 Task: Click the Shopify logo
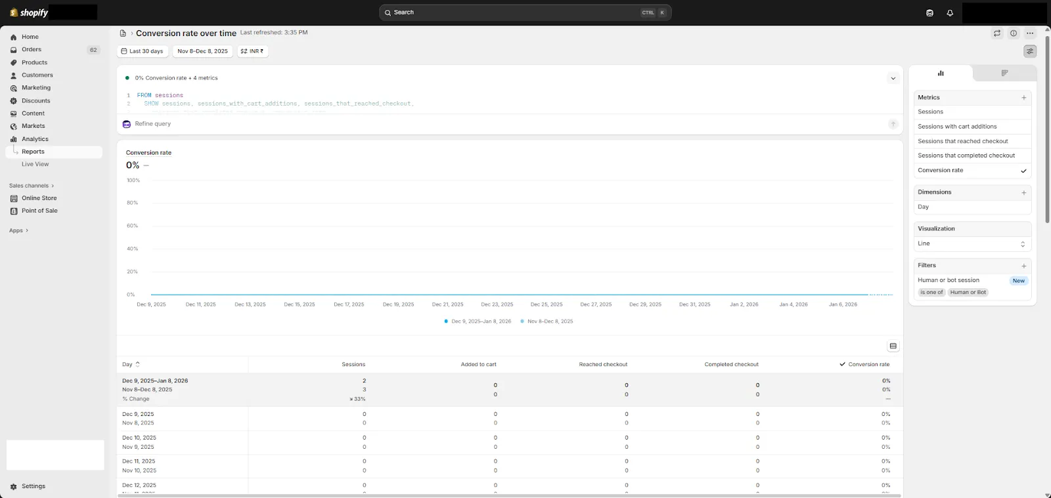click(29, 12)
